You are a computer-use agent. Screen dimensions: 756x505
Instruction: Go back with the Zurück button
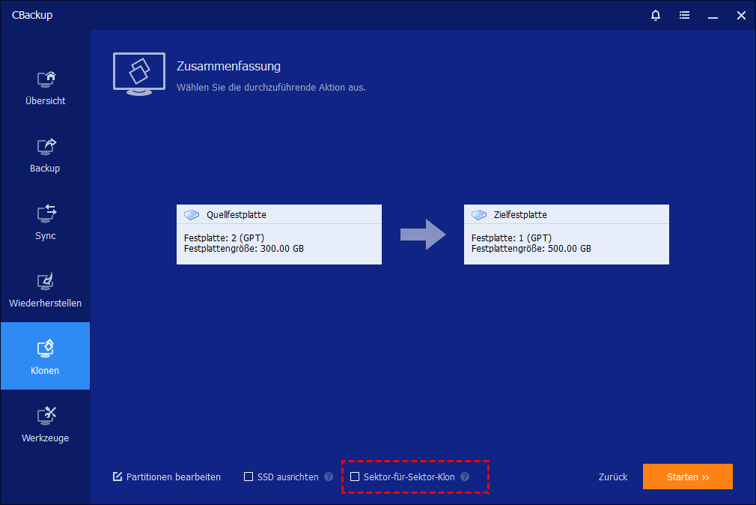[x=612, y=477]
